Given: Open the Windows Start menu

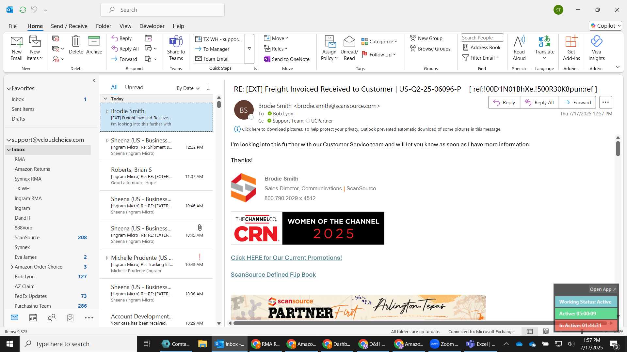Looking at the screenshot, I should 10,344.
